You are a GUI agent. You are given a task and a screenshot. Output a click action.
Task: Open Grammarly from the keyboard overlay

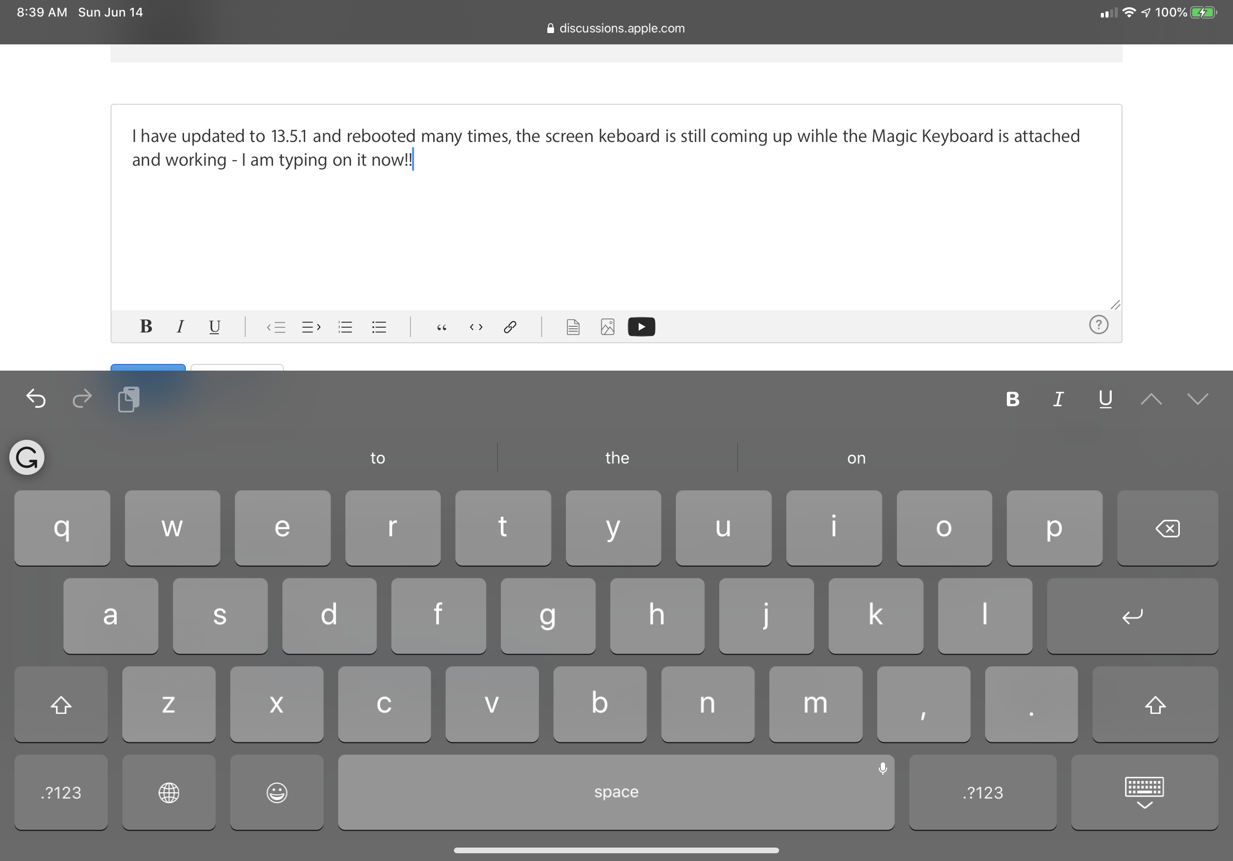pyautogui.click(x=26, y=457)
